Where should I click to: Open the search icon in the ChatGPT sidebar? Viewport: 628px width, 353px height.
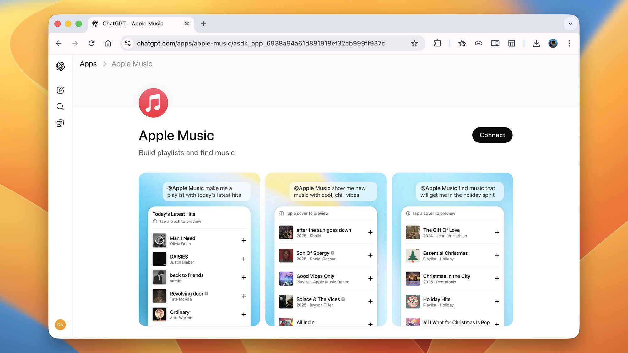[60, 106]
